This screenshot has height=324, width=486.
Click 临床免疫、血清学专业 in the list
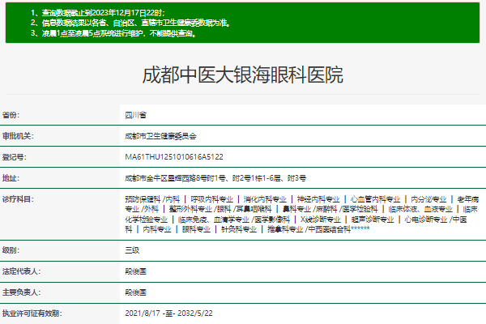pos(214,220)
